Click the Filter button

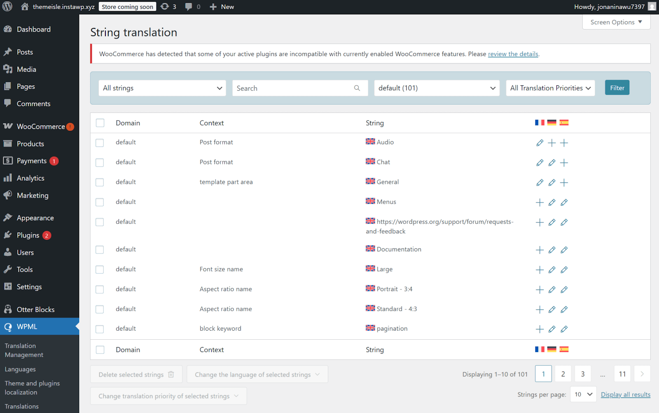click(x=617, y=88)
